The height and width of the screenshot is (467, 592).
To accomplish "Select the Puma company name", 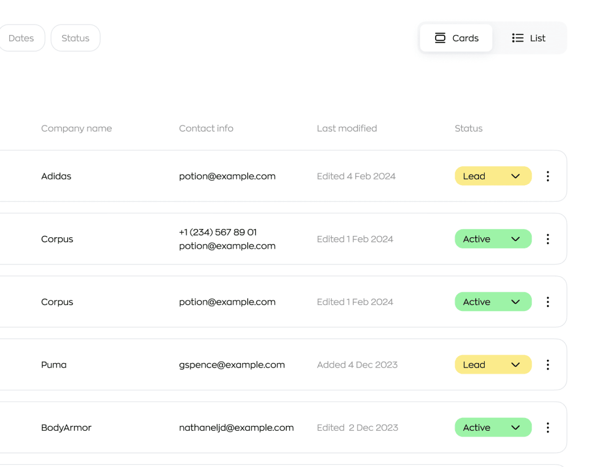I will 54,365.
